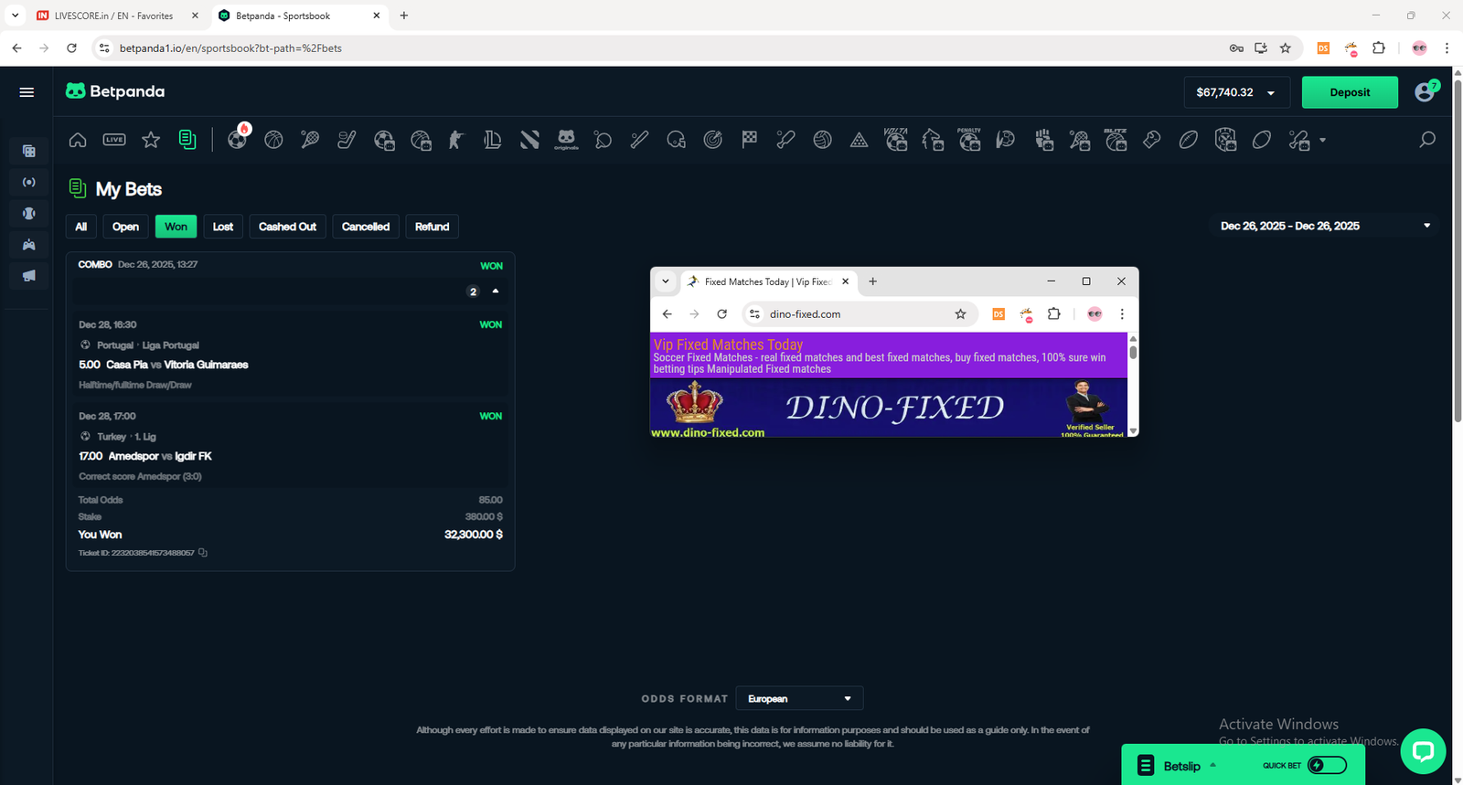Screen dimensions: 1463x785
Task: Open the European odds format dropdown
Action: point(798,698)
